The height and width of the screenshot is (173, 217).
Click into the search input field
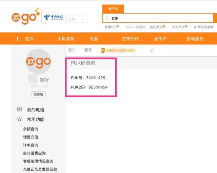pos(159,18)
